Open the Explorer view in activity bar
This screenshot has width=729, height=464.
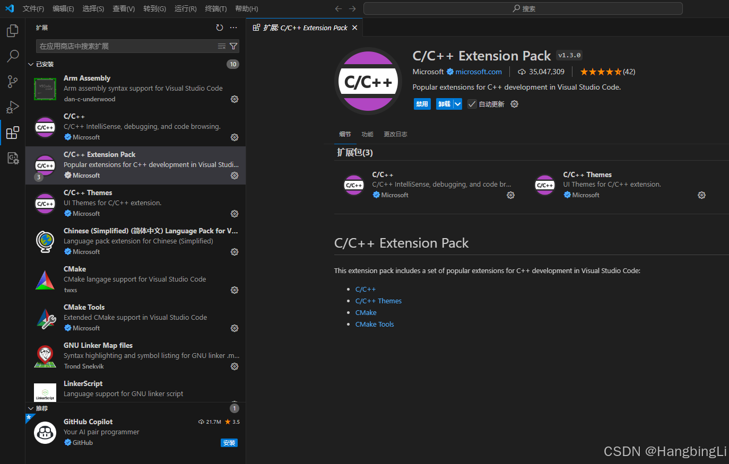(13, 31)
